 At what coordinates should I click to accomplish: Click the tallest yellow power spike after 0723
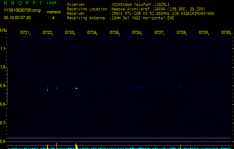pyautogui.click(x=76, y=146)
